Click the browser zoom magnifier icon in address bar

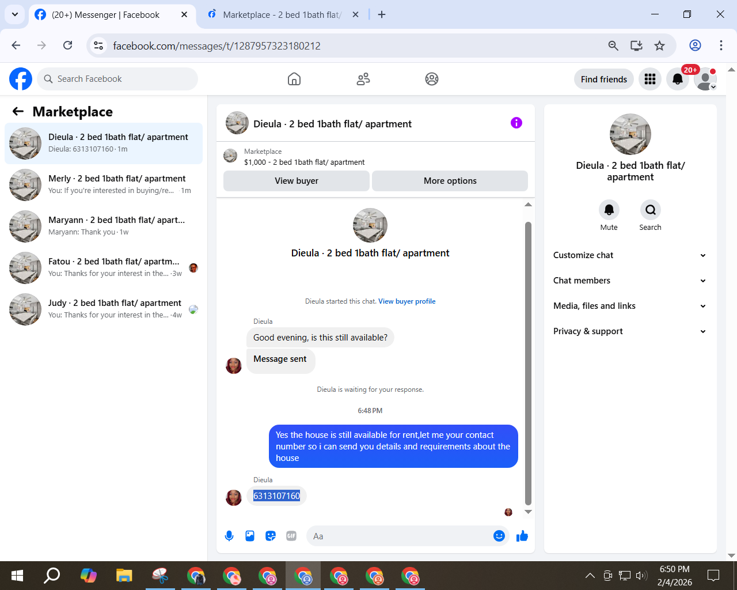[613, 46]
